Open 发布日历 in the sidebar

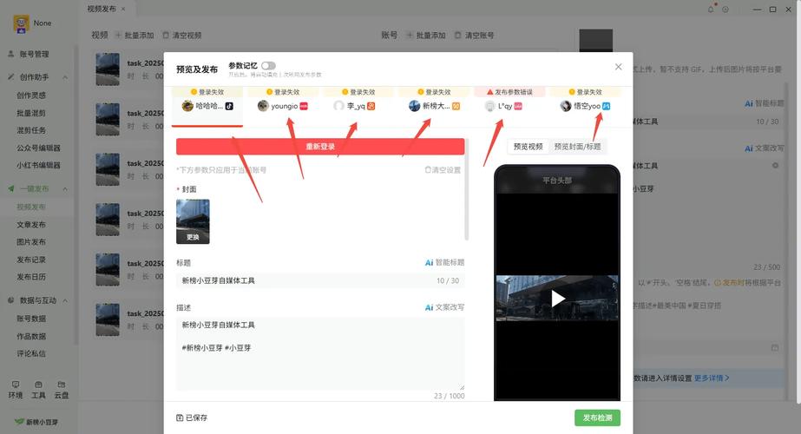click(x=31, y=277)
